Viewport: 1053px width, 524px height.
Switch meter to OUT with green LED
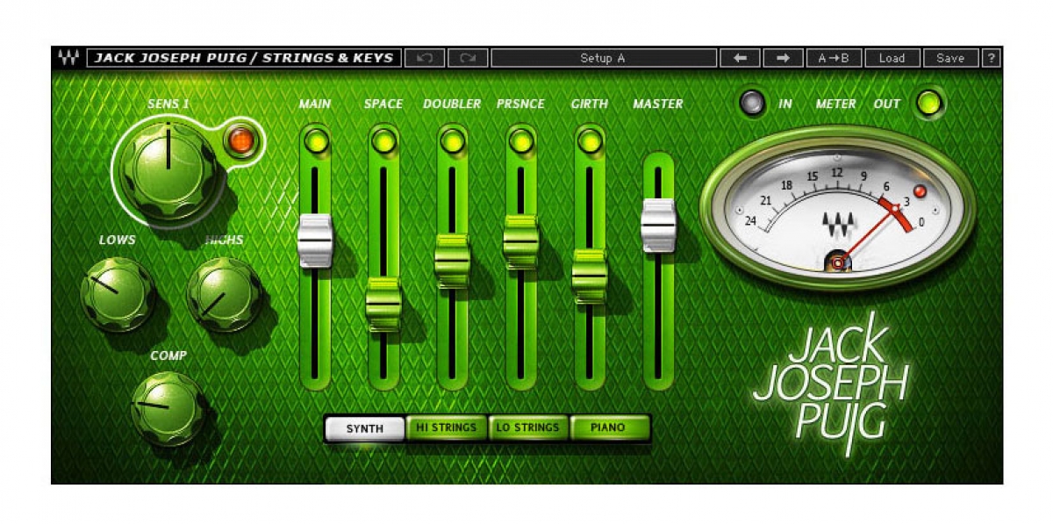928,103
